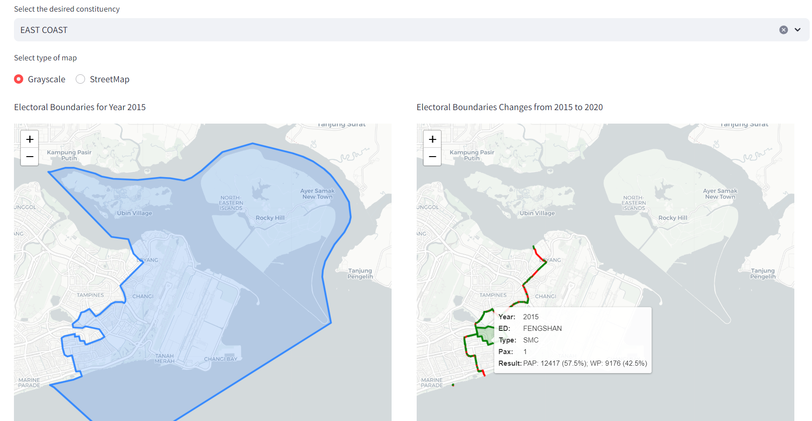This screenshot has height=421, width=812.
Task: Click the small dot near Marine Parade on right map
Action: click(x=453, y=385)
